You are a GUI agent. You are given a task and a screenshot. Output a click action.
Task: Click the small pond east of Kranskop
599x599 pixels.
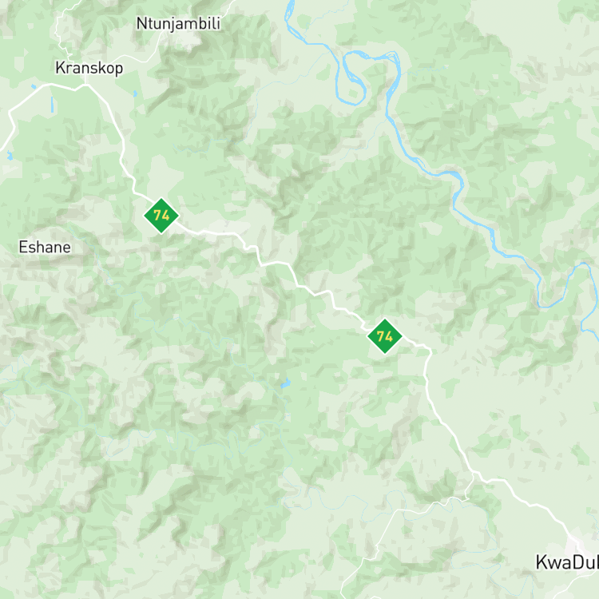coord(135,93)
